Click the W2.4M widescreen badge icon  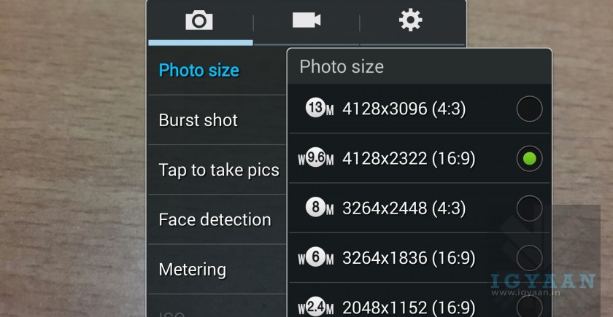point(316,307)
